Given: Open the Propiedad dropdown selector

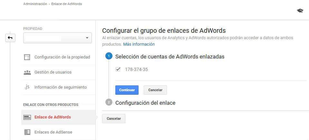Looking at the screenshot, I should (57, 38).
